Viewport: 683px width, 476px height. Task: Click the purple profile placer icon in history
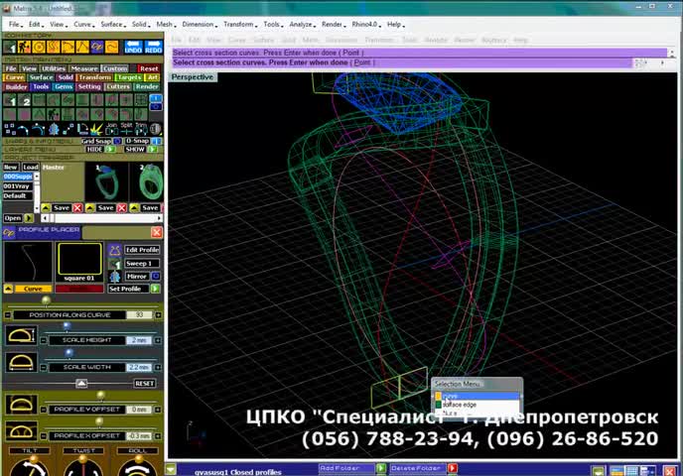tap(97, 47)
